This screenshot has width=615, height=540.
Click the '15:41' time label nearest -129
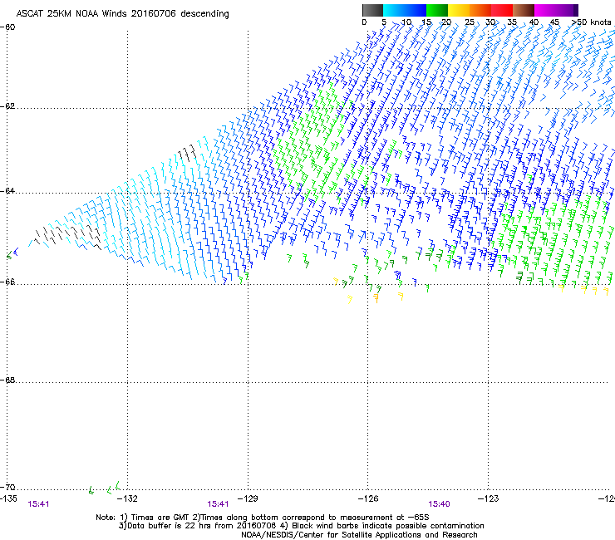218,504
